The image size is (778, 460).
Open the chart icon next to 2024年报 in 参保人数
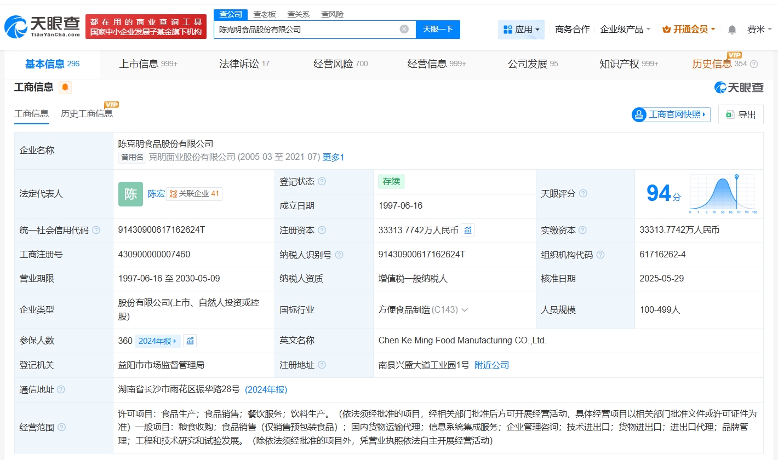(190, 341)
